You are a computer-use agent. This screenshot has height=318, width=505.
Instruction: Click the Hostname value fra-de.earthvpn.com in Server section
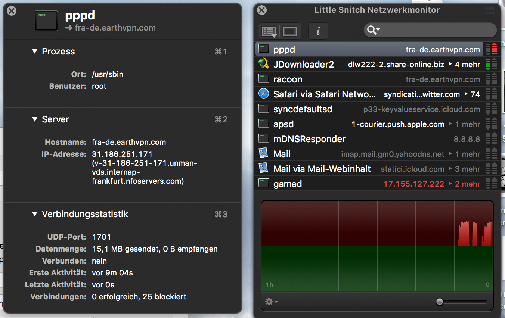click(x=129, y=142)
